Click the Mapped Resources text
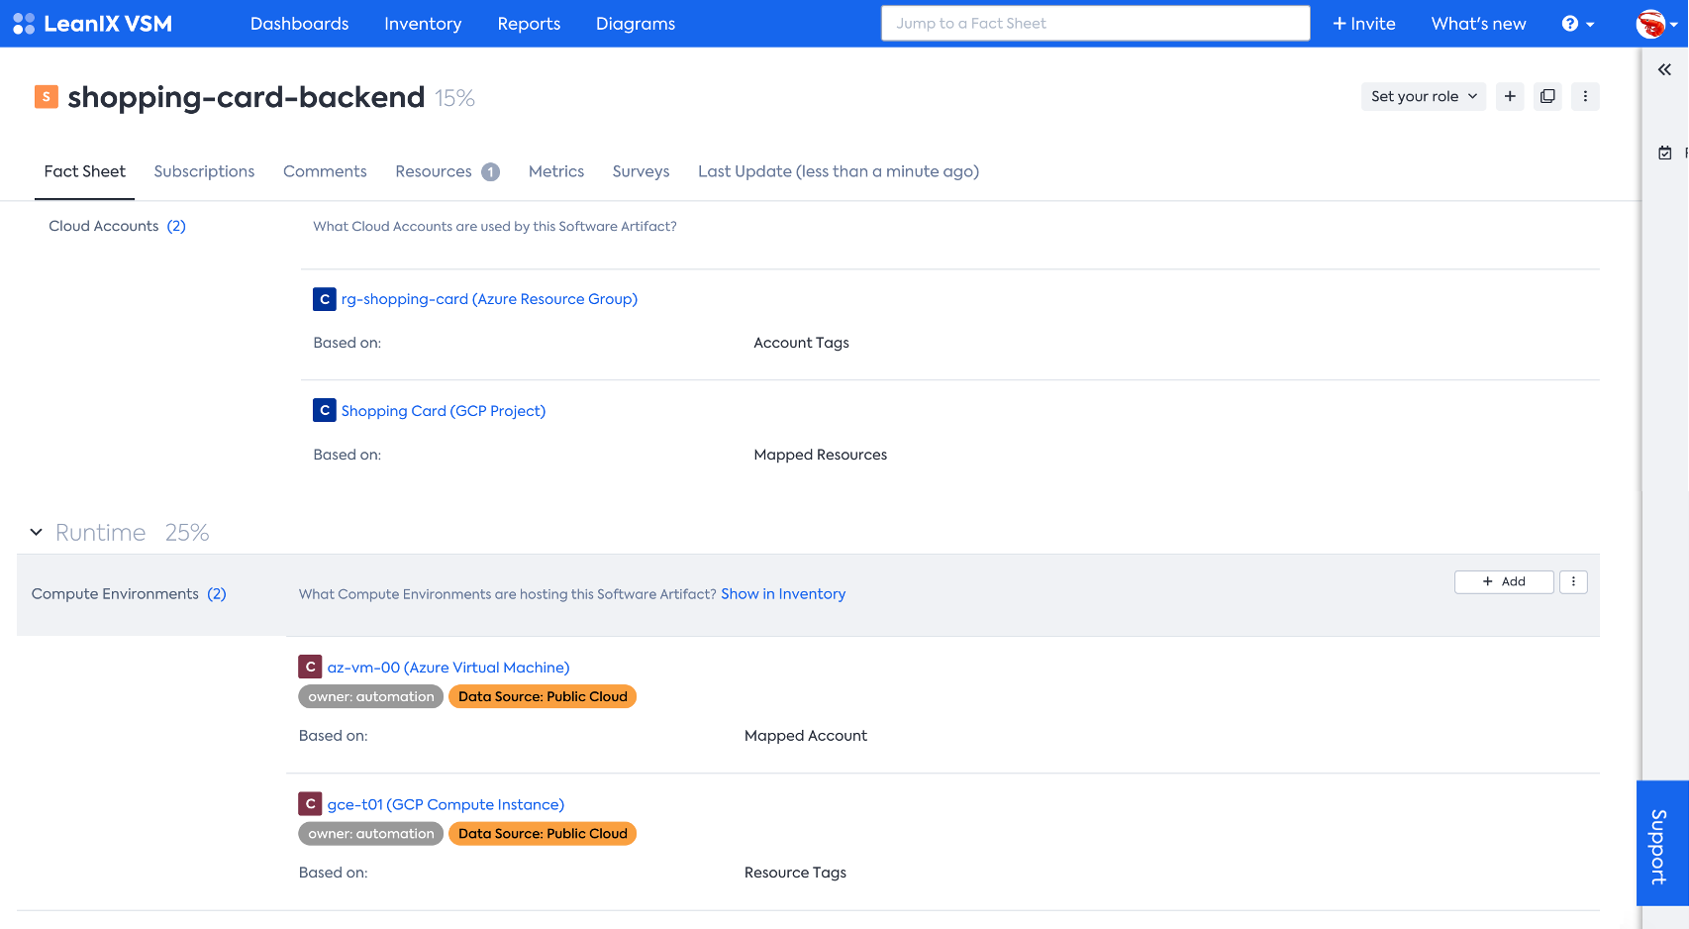The width and height of the screenshot is (1689, 929). tap(820, 455)
